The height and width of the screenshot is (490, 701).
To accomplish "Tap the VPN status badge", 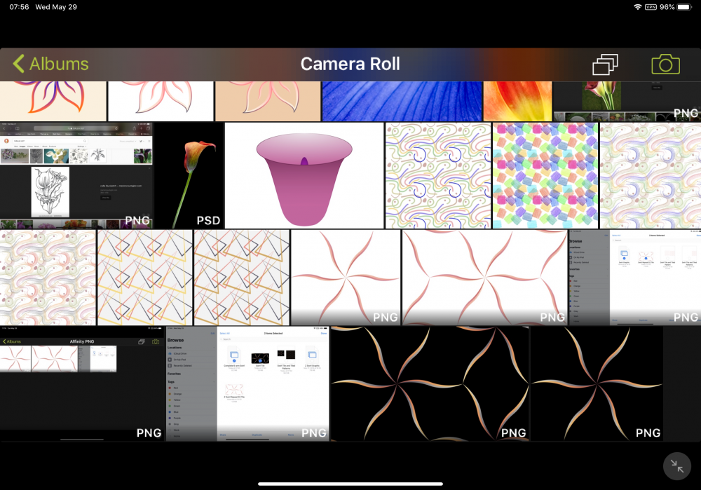I will [x=651, y=7].
